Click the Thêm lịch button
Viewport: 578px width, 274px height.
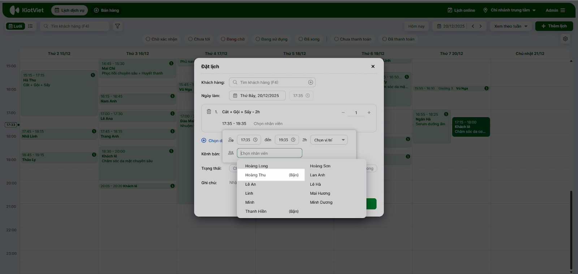554,26
